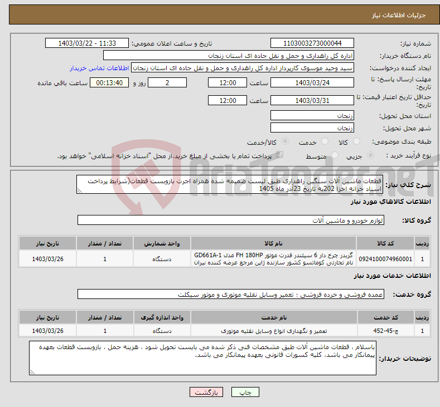The image size is (440, 407).
Task: Select the کالا/خدمت radio button
Action: [285, 141]
